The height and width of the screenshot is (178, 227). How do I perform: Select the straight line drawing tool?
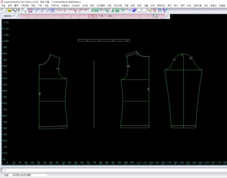pos(37,10)
